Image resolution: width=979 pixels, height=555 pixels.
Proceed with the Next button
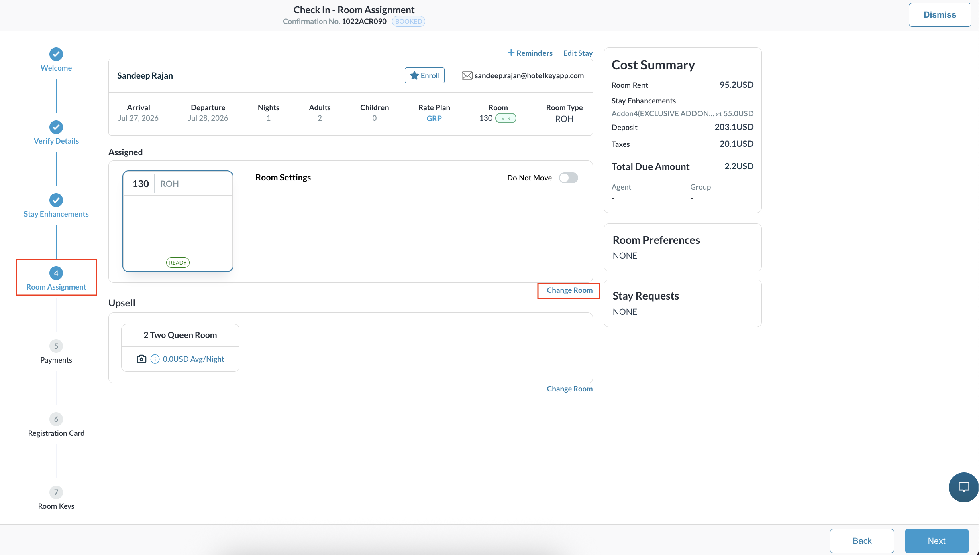tap(936, 541)
